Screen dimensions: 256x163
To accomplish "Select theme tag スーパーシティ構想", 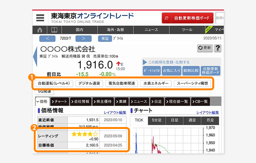I will click(x=192, y=83).
